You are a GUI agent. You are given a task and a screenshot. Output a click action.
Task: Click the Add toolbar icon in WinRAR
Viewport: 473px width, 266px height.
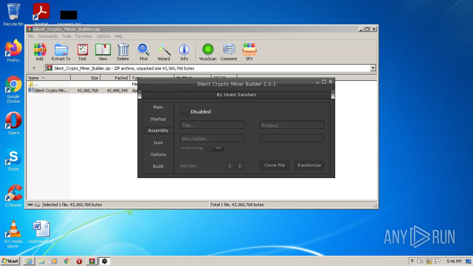pos(40,52)
